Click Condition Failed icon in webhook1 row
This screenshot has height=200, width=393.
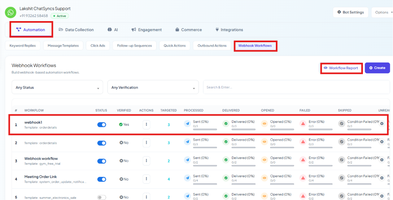click(x=342, y=123)
